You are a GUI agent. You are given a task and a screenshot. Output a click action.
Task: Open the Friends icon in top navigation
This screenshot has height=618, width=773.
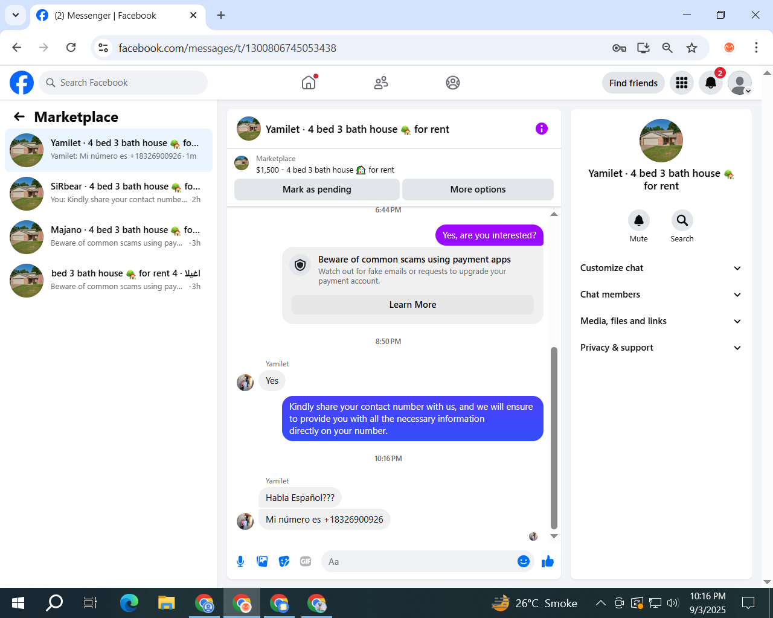coord(381,83)
